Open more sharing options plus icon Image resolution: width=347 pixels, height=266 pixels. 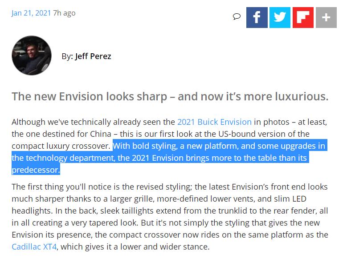pyautogui.click(x=326, y=17)
